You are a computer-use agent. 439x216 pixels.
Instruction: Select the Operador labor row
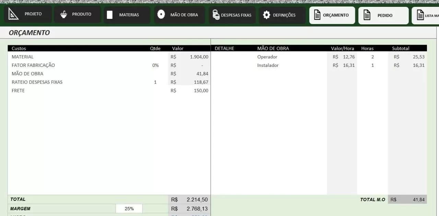(x=267, y=57)
